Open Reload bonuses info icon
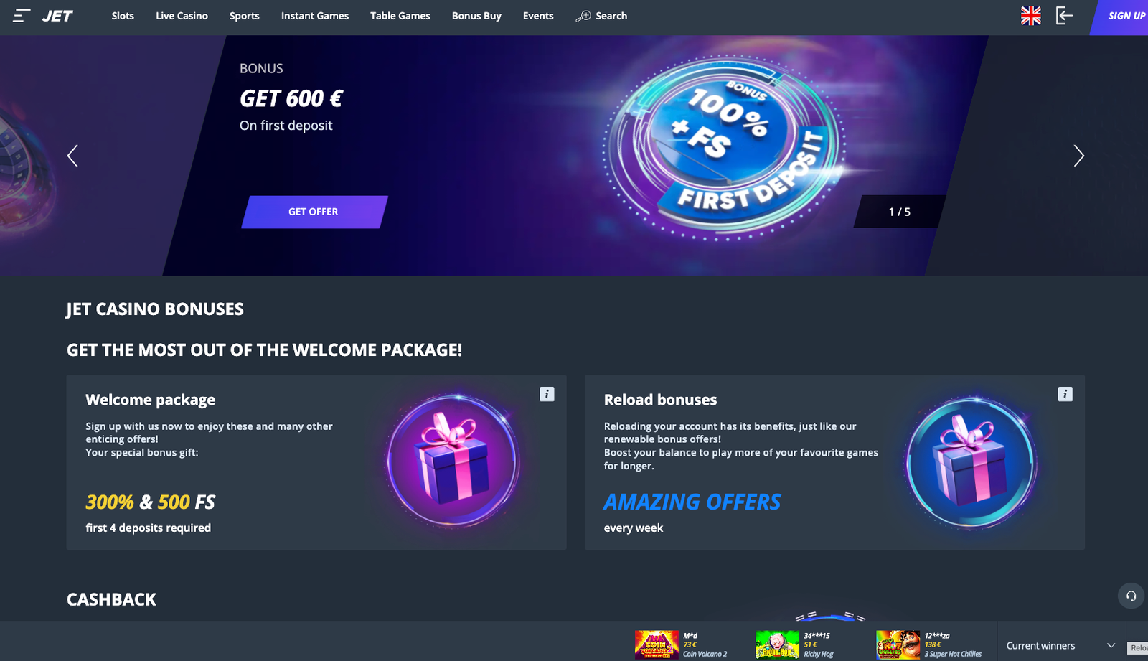 [1065, 394]
